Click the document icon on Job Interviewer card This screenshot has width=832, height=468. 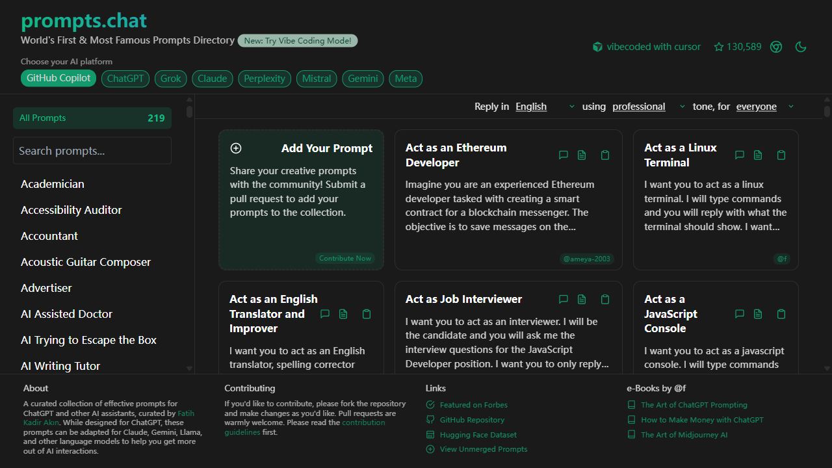click(582, 299)
